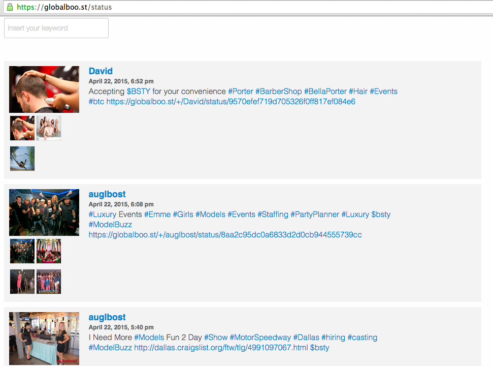The width and height of the screenshot is (493, 366).
Task: Click the green padlock icon in address bar
Action: (x=10, y=7)
